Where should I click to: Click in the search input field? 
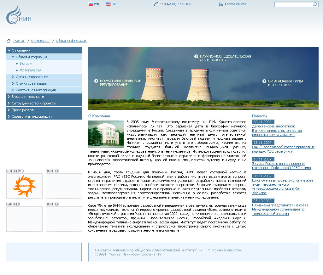(294, 4)
